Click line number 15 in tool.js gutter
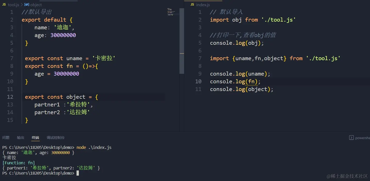 [10, 120]
